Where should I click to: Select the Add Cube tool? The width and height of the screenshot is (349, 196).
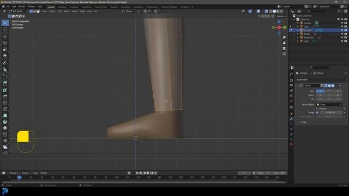pyautogui.click(x=5, y=77)
